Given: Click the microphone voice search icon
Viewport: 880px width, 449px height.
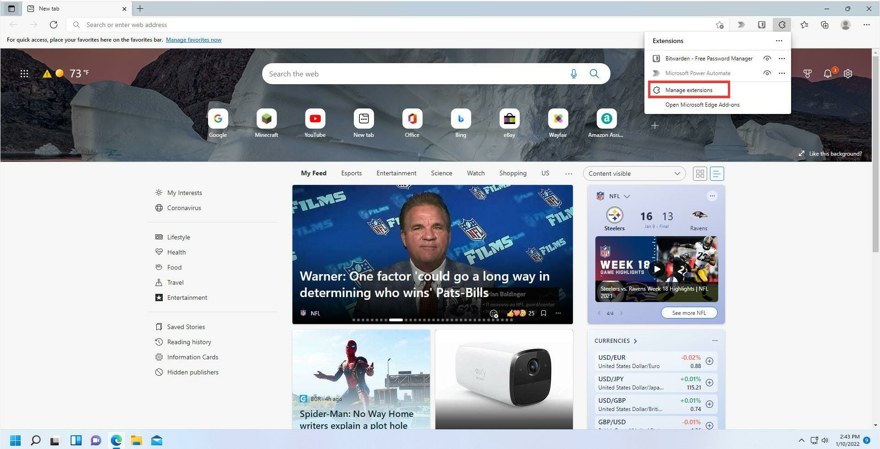Looking at the screenshot, I should point(573,74).
